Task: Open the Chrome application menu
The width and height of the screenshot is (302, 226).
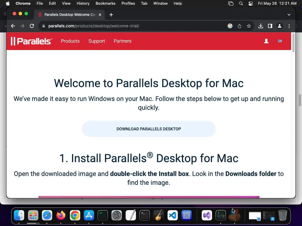Action: pyautogui.click(x=23, y=3)
